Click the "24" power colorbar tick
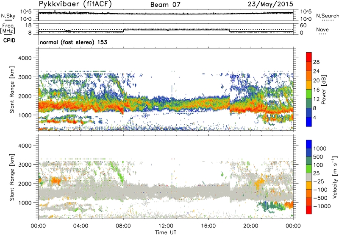Screen dimensions: 339x235 click(x=316, y=71)
